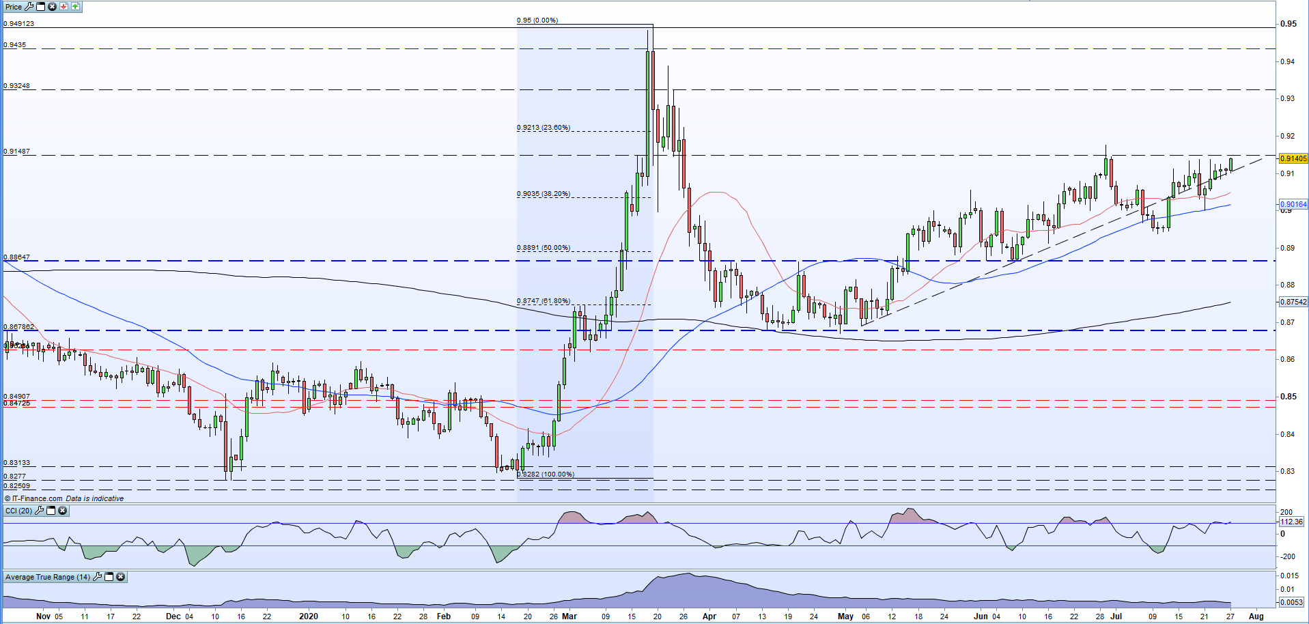Click horizontal level label 0.867862
Screen dimensions: 1309x624
[19, 327]
